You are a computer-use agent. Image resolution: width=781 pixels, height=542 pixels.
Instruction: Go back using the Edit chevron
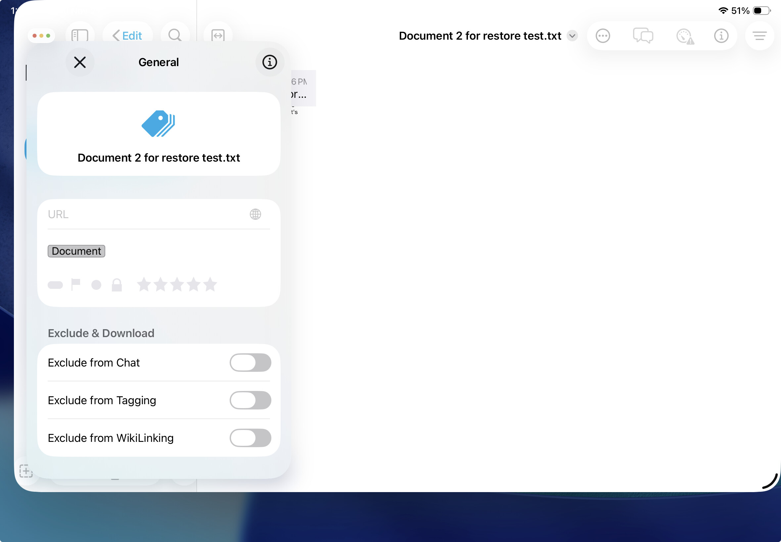point(127,35)
